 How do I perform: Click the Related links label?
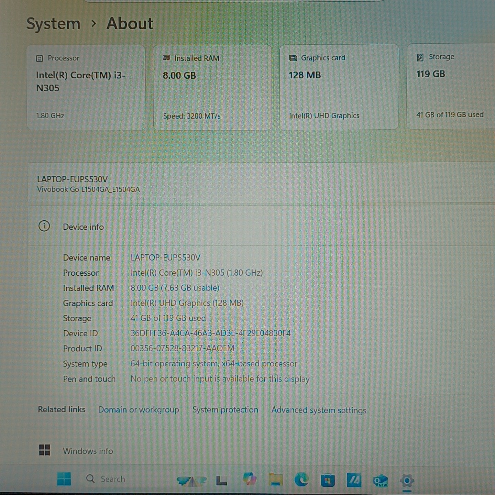coord(62,409)
